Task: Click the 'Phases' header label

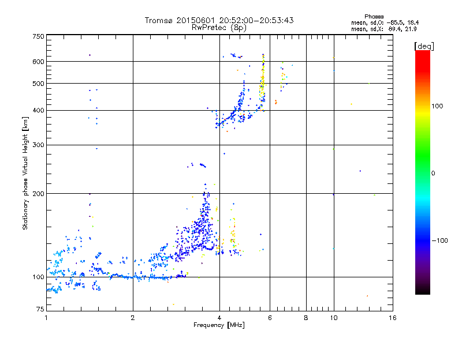Action: 374,17
